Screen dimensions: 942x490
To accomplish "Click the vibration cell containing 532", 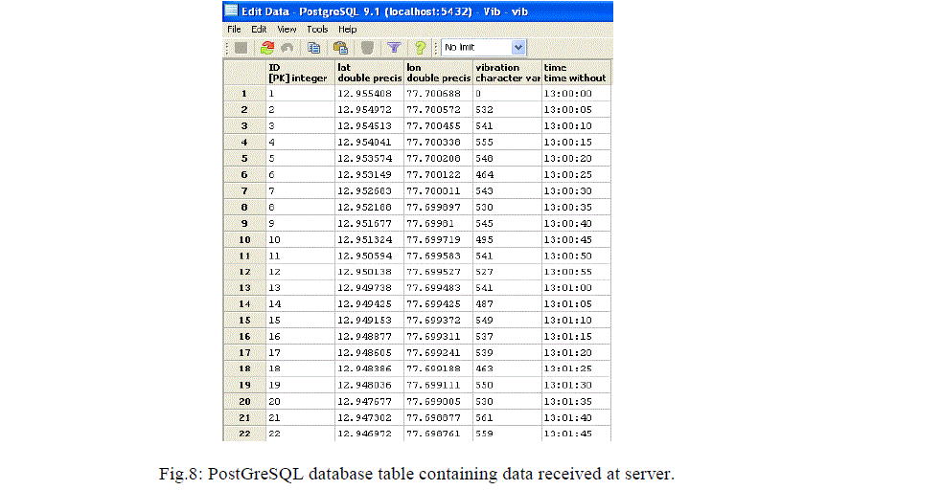I will tap(506, 109).
